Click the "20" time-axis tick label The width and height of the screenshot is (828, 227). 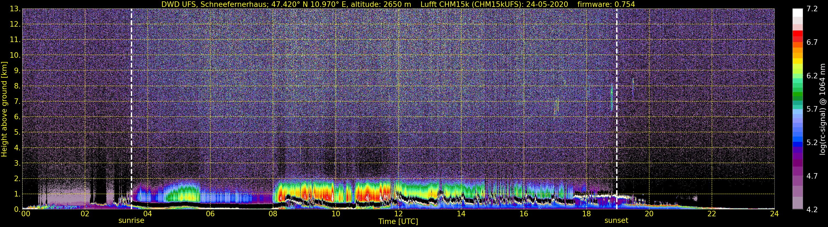click(649, 214)
